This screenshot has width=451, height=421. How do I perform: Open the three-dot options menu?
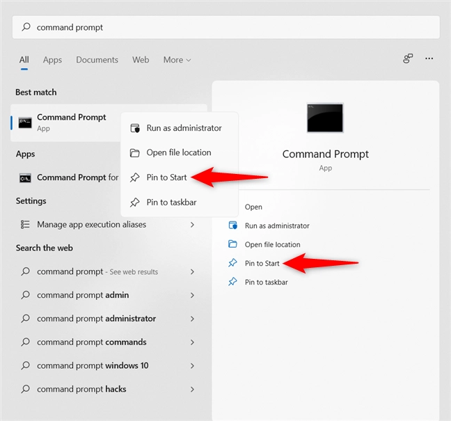(429, 58)
